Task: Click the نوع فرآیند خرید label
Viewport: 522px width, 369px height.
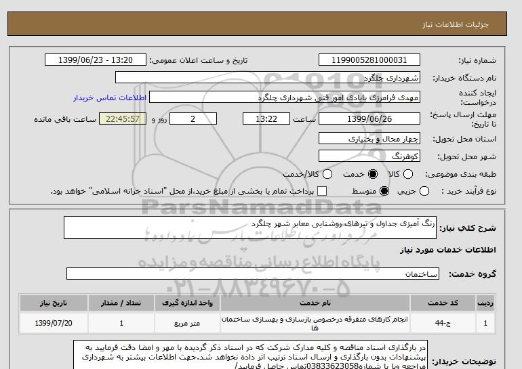Action: [x=468, y=191]
